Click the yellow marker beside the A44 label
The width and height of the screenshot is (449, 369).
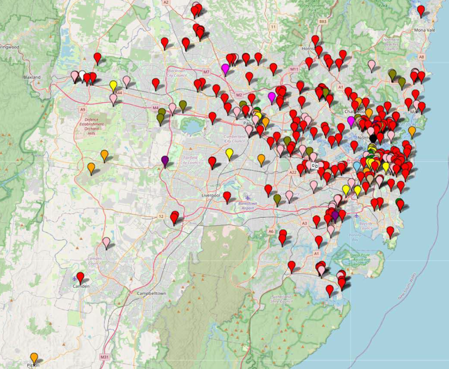coord(113,85)
